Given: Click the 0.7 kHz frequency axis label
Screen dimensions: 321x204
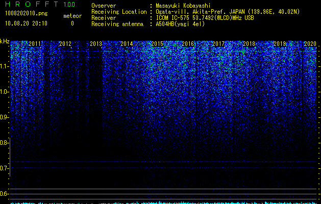Looking at the screenshot, I should coord(4,168).
